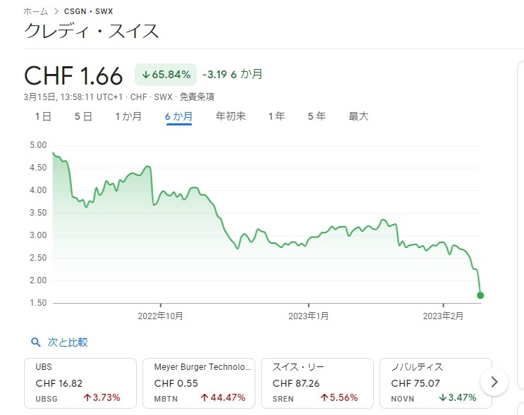Click the up arrow on UBS card

coord(87,397)
